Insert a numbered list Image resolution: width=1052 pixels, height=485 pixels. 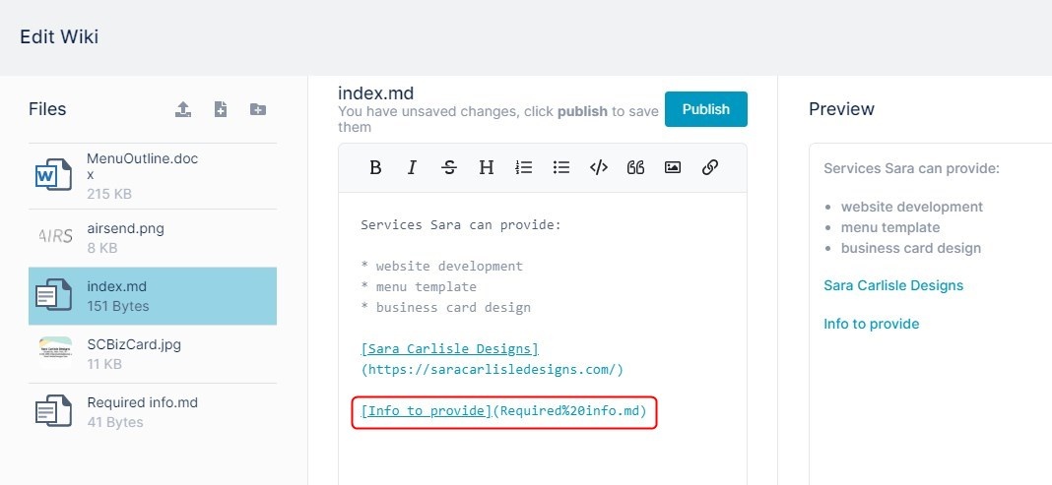point(524,167)
